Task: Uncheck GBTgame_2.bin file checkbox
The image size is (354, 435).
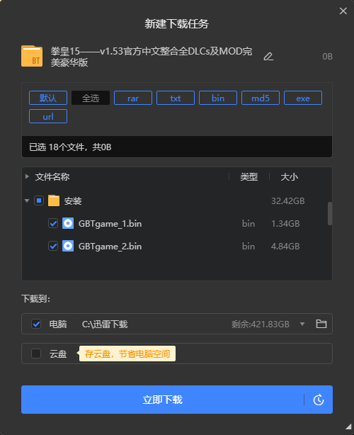Action: point(53,246)
